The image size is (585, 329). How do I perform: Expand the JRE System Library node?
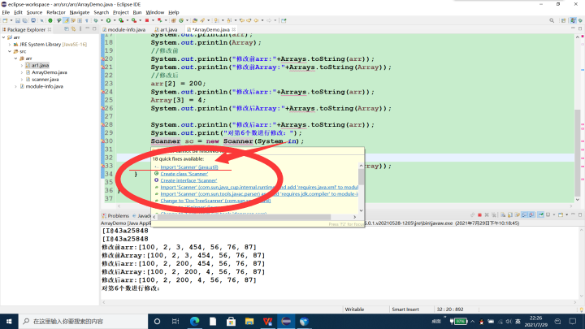(11, 44)
